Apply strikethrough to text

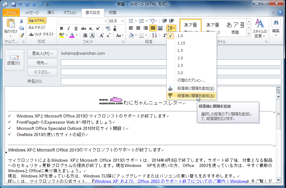pyautogui.click(x=84, y=28)
